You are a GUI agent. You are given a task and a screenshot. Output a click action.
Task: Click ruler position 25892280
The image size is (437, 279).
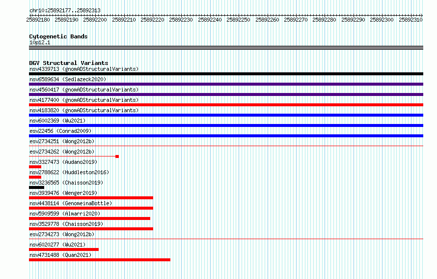(325, 20)
